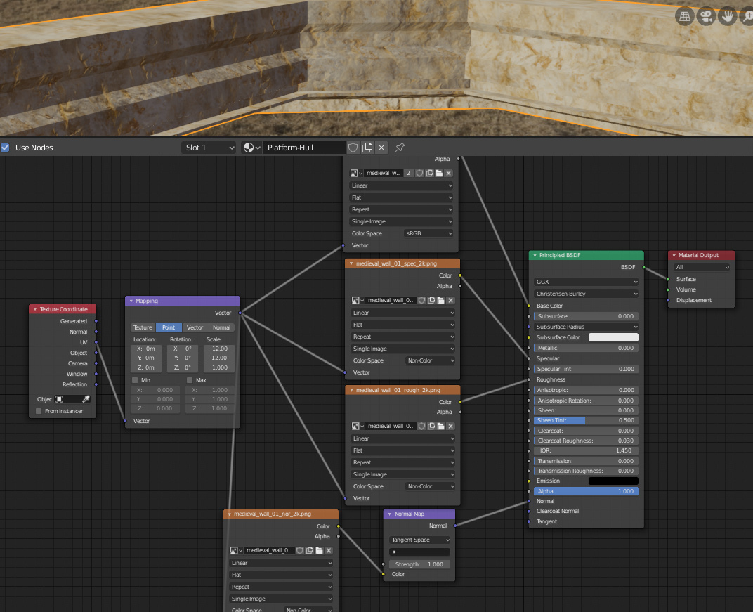Open image folder icon on nor_2k node
Image resolution: width=753 pixels, height=612 pixels.
point(319,550)
